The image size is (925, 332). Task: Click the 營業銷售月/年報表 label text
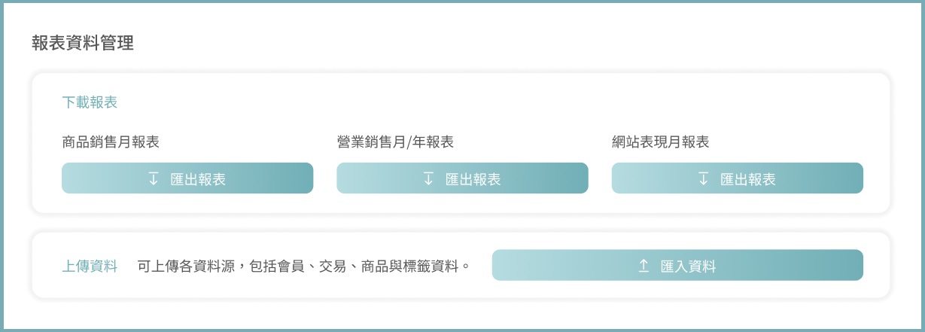tap(395, 142)
